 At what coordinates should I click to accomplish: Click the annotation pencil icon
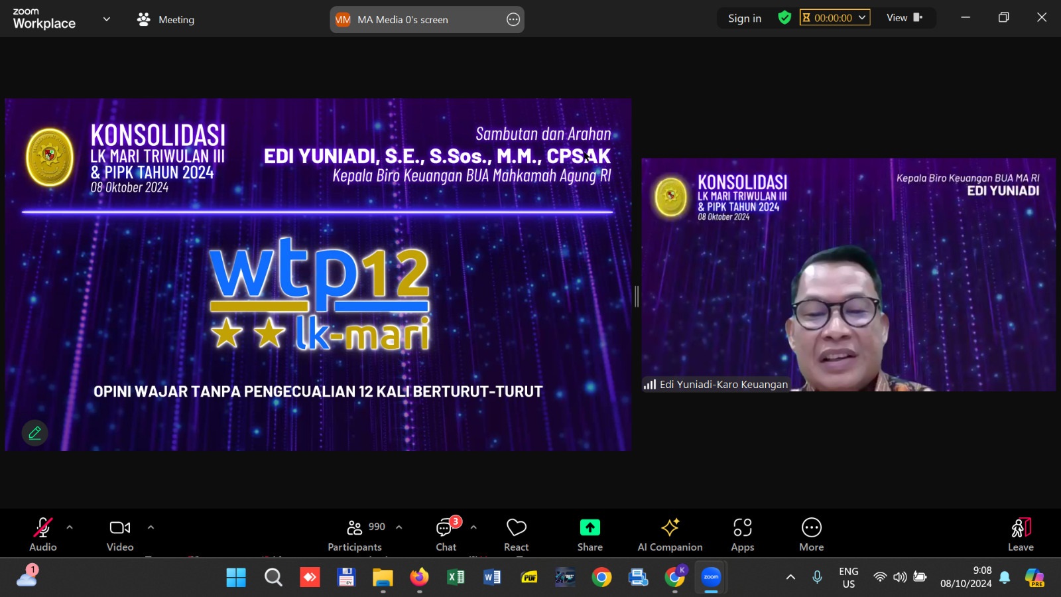pyautogui.click(x=35, y=433)
